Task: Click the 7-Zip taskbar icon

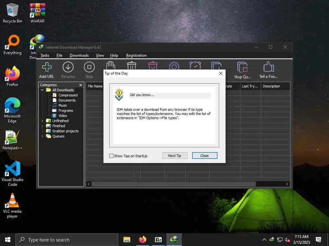Action: tap(158, 240)
